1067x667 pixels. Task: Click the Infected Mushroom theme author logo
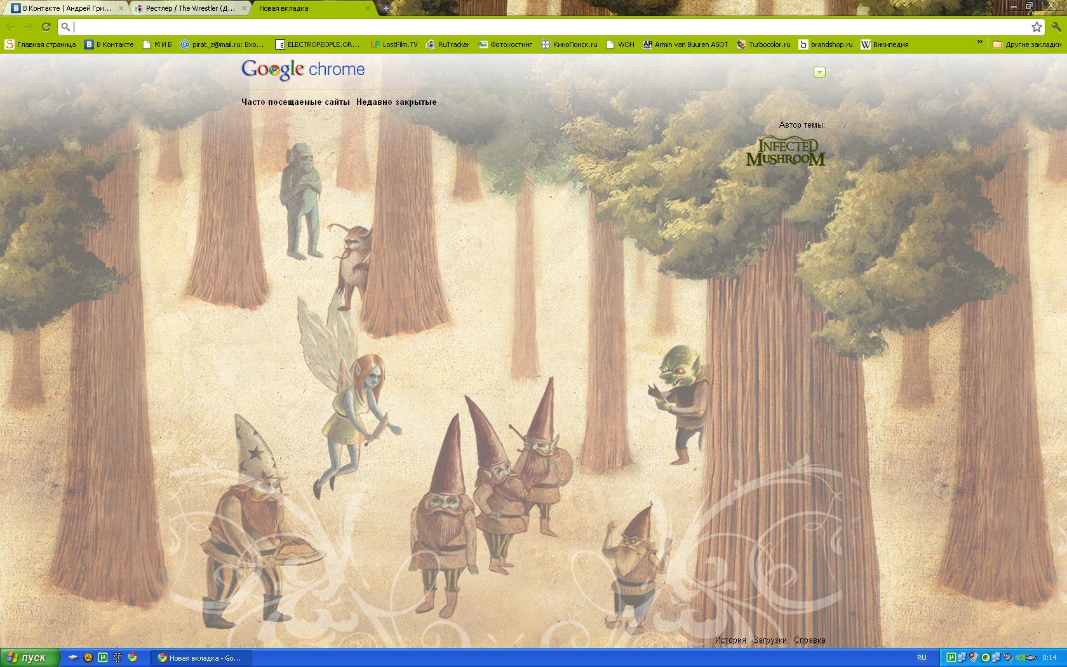[786, 151]
